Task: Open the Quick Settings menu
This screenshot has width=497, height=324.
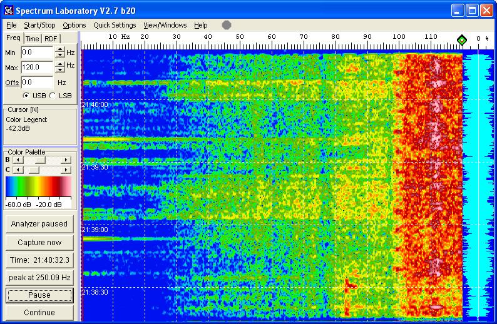Action: tap(115, 25)
